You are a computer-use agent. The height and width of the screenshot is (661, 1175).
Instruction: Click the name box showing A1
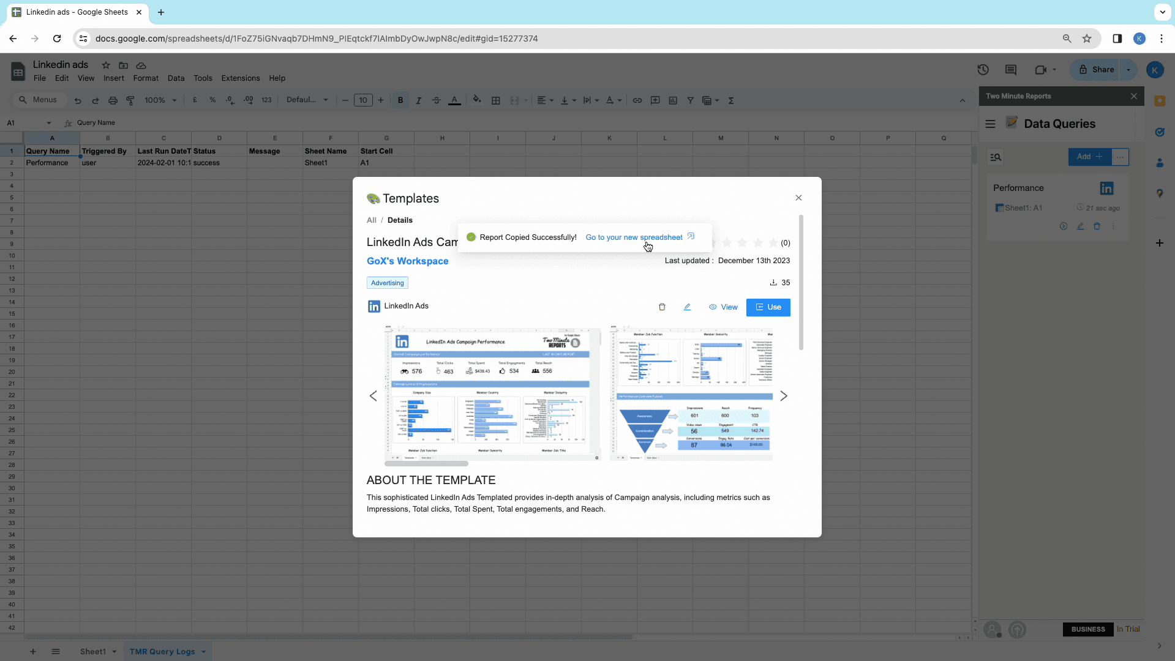(x=28, y=123)
